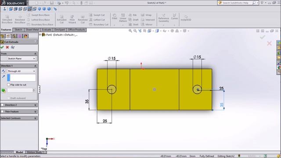Viewport: 281px width, 158px height.
Task: Open the ConfigurationManager tab icon
Action: pyautogui.click(x=14, y=36)
